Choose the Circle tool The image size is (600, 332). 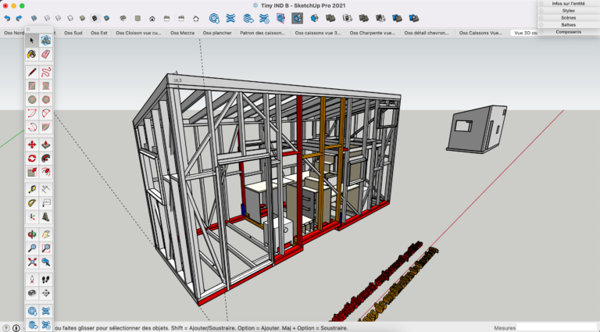(32, 99)
